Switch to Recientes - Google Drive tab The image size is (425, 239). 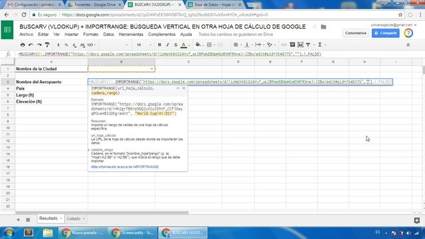[x=95, y=5]
